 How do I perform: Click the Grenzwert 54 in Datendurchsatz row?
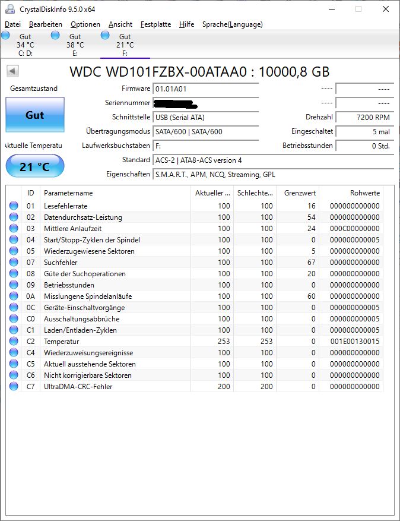pyautogui.click(x=312, y=217)
